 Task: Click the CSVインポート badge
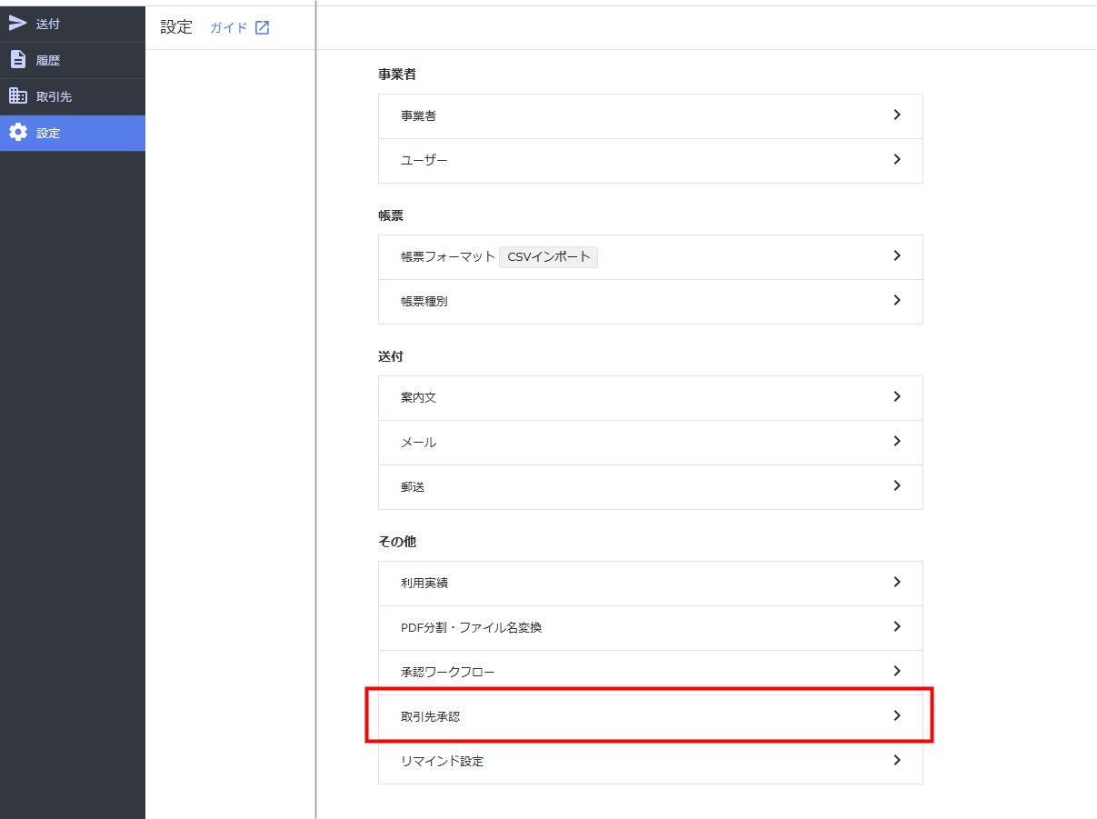pos(548,257)
